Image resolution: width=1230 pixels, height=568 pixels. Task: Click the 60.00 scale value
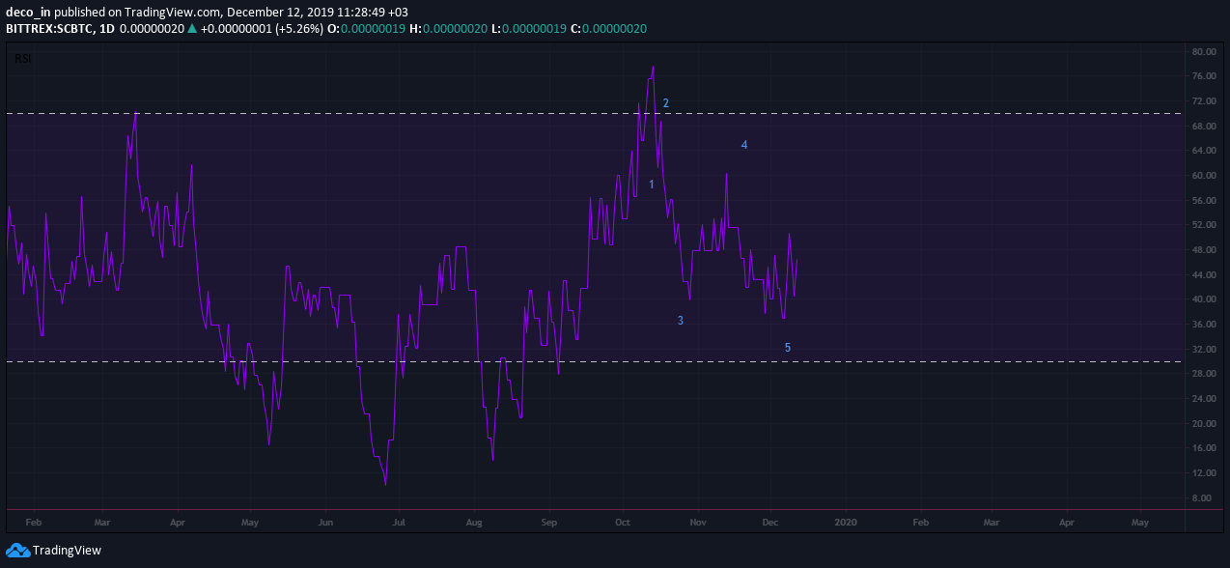click(1203, 176)
